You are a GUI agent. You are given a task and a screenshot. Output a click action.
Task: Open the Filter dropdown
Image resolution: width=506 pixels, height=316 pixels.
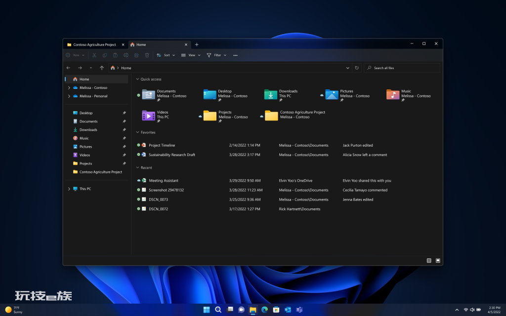click(x=216, y=55)
